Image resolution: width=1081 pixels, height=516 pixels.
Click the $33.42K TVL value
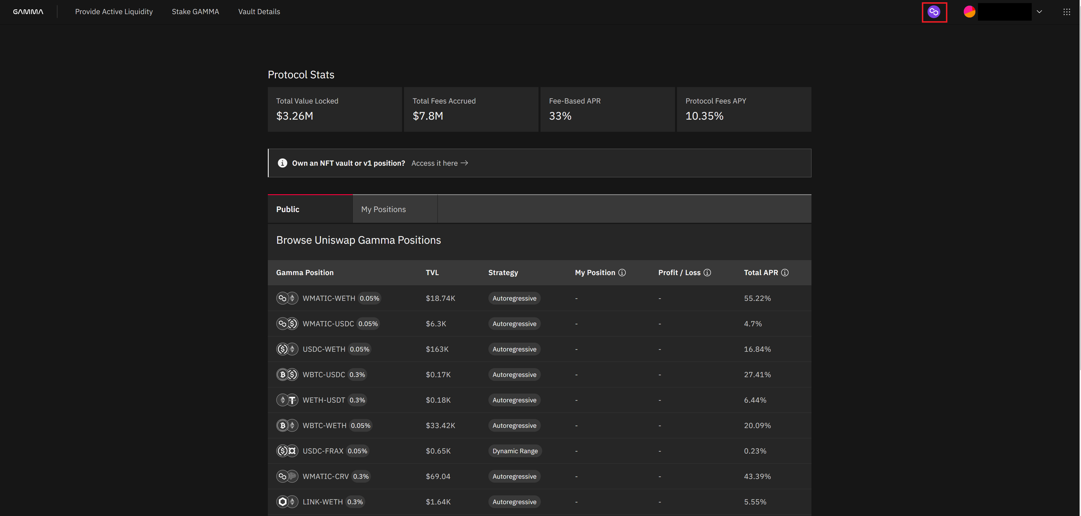[440, 426]
